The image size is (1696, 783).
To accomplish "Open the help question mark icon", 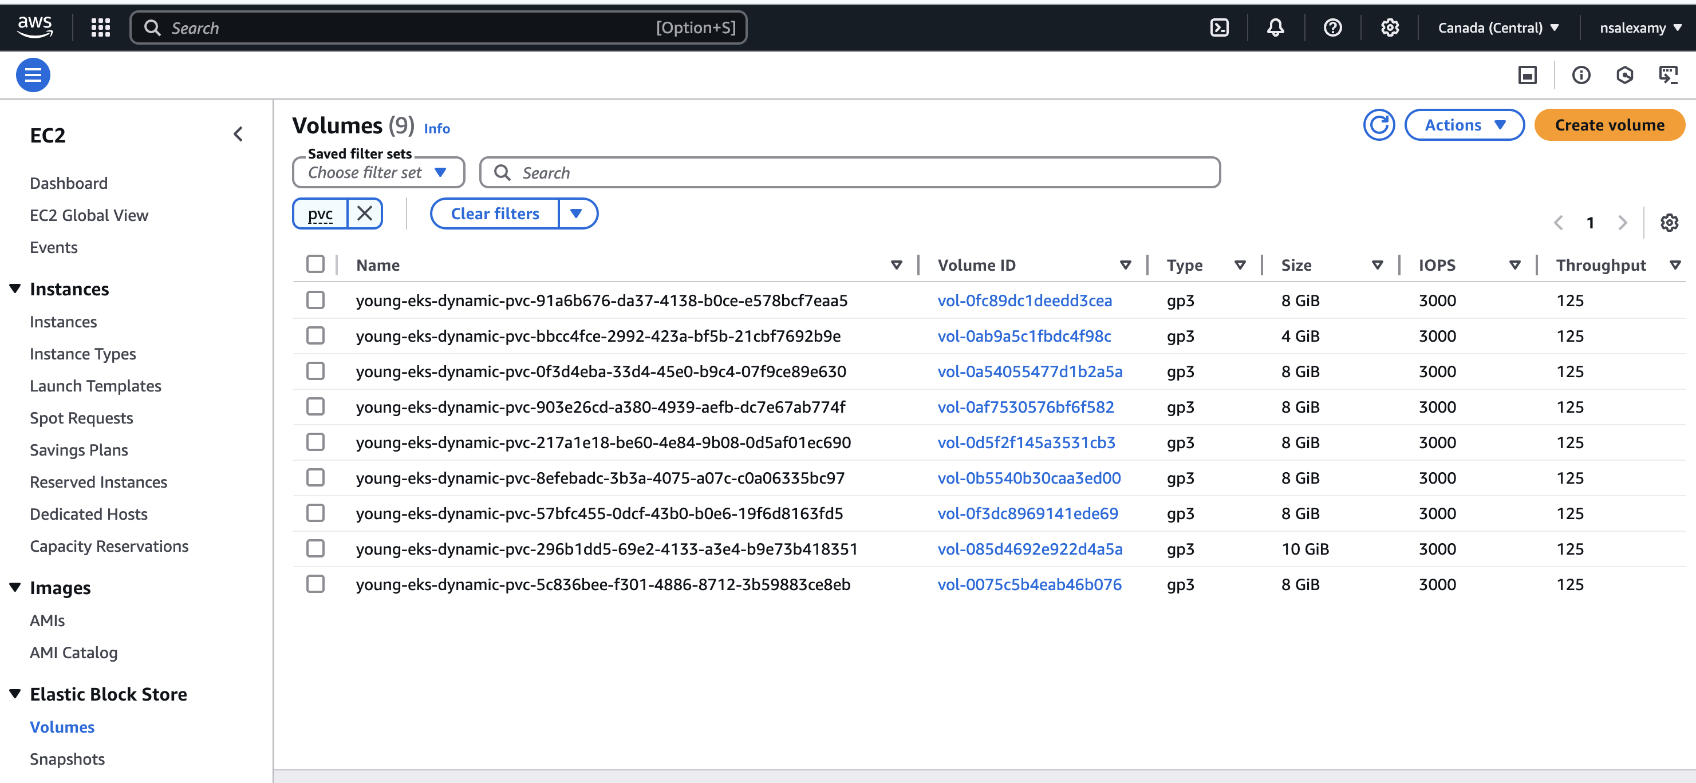I will click(1332, 27).
